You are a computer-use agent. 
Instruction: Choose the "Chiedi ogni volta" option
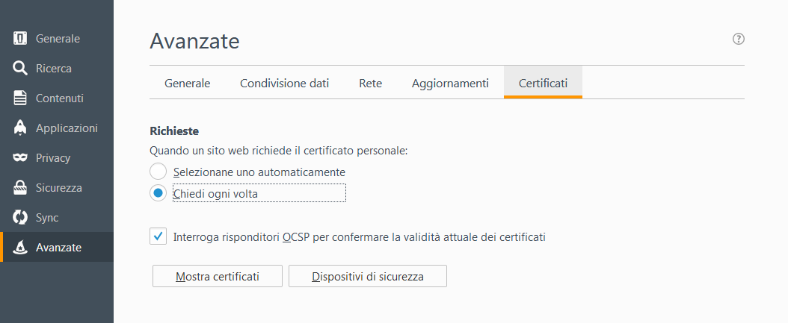coord(158,193)
